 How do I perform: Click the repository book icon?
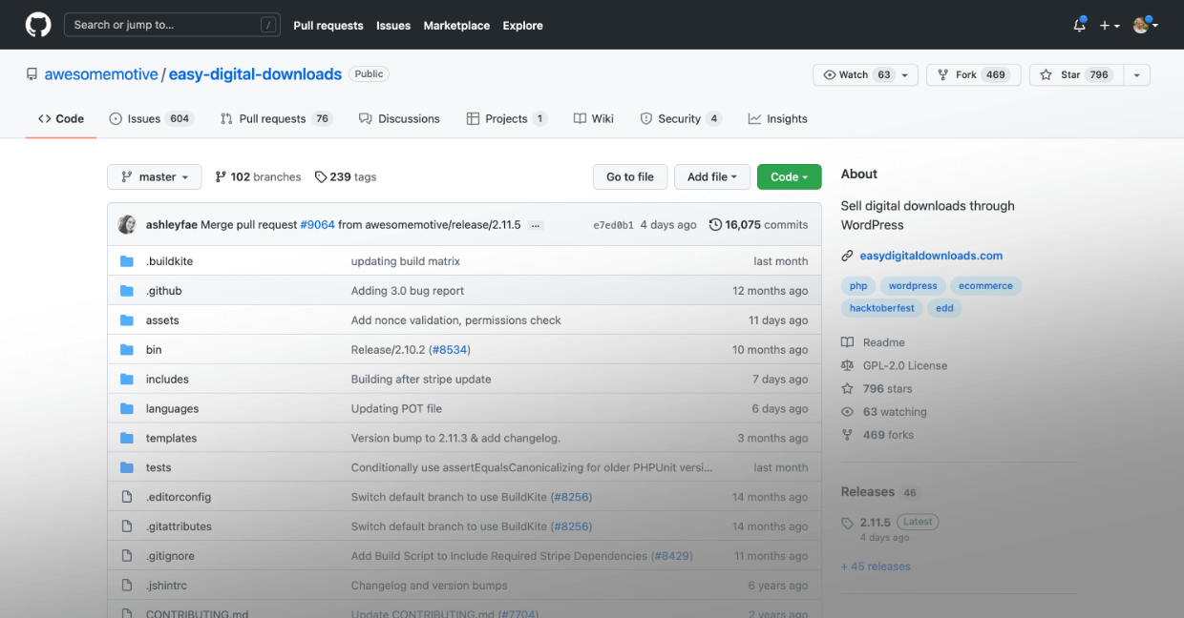(32, 74)
